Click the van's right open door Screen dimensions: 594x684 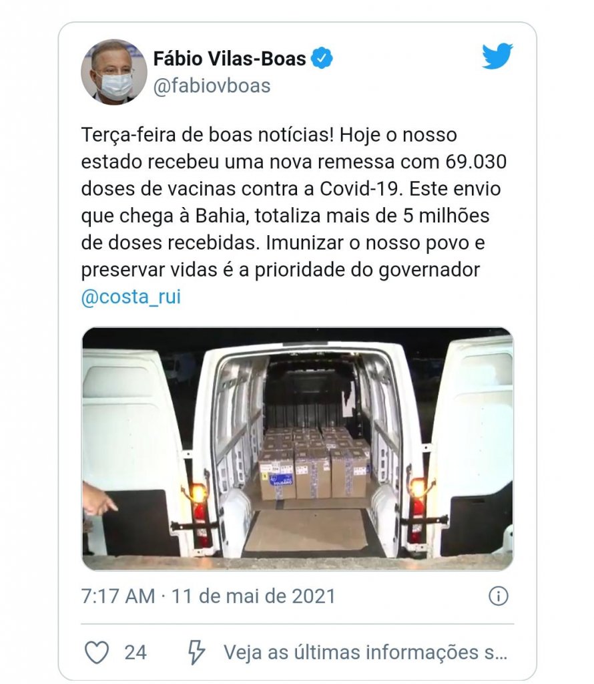pyautogui.click(x=472, y=446)
